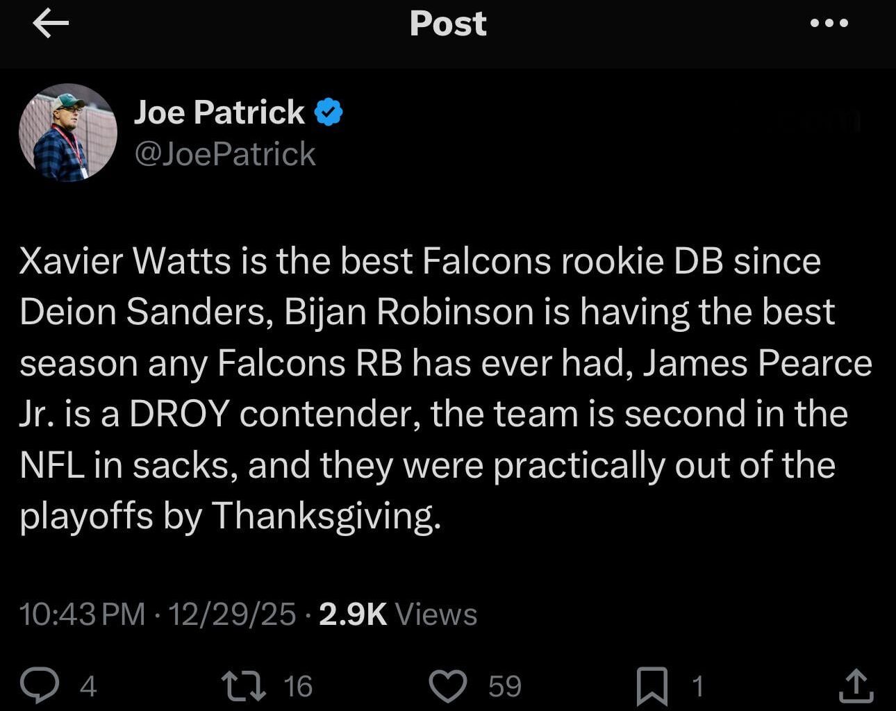Image resolution: width=896 pixels, height=711 pixels.
Task: Click the post text about Xavier Watts
Action: click(445, 387)
